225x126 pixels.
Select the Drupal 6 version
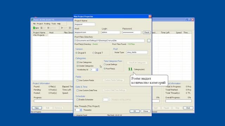[77, 53]
